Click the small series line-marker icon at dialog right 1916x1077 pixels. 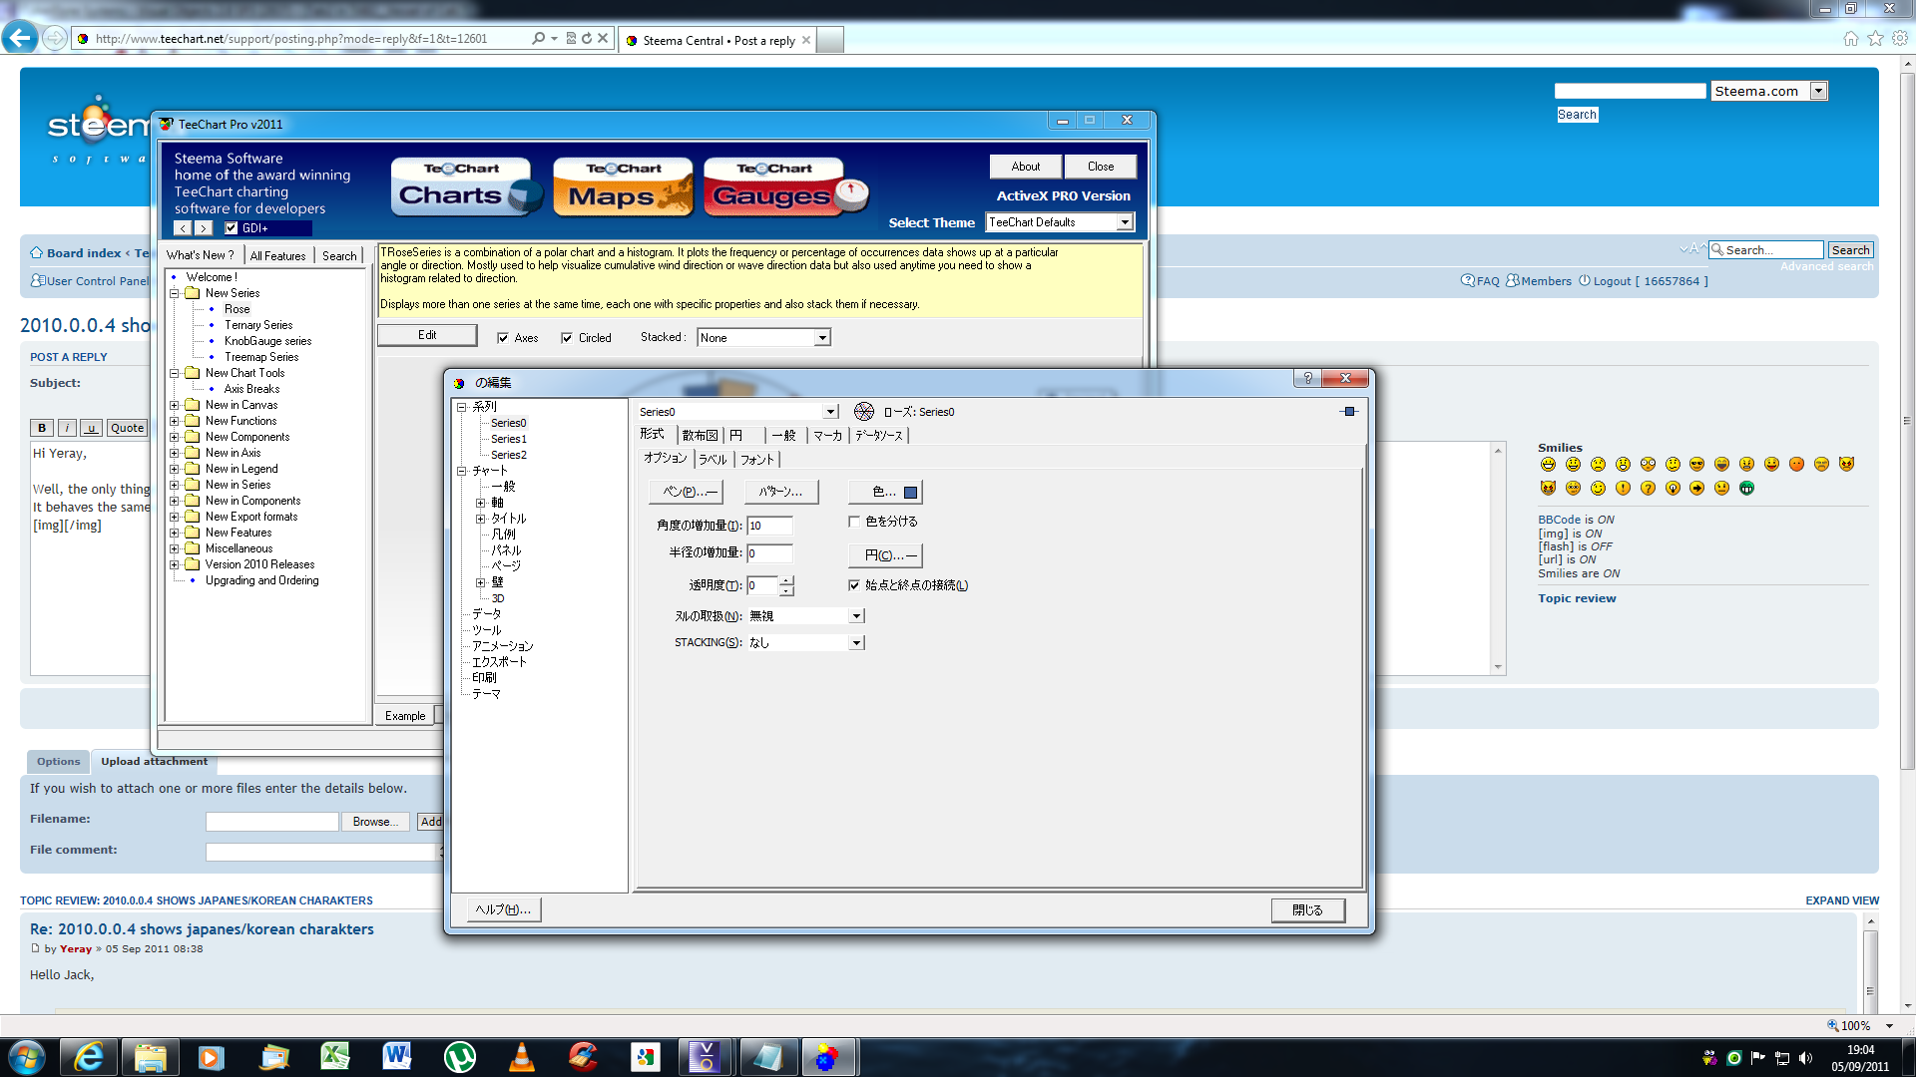tap(1349, 411)
